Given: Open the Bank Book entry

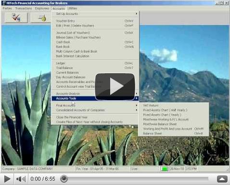Looking at the screenshot, I should tap(95, 47).
